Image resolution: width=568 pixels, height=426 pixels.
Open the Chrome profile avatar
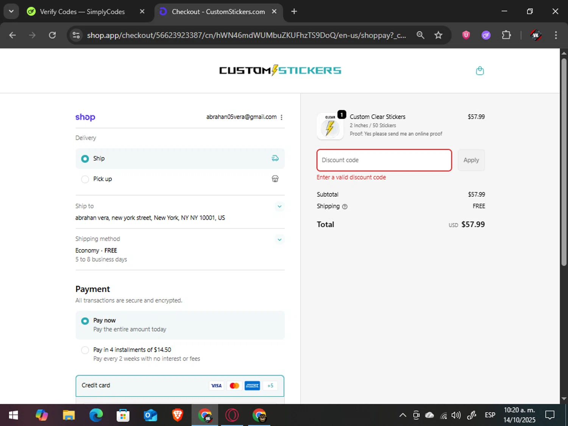535,35
